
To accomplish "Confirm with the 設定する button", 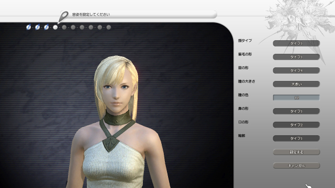I will coord(296,152).
